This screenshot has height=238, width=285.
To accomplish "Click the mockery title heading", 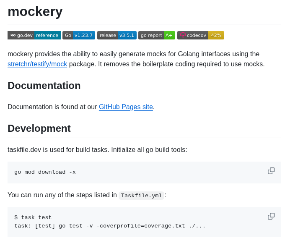I will click(35, 12).
